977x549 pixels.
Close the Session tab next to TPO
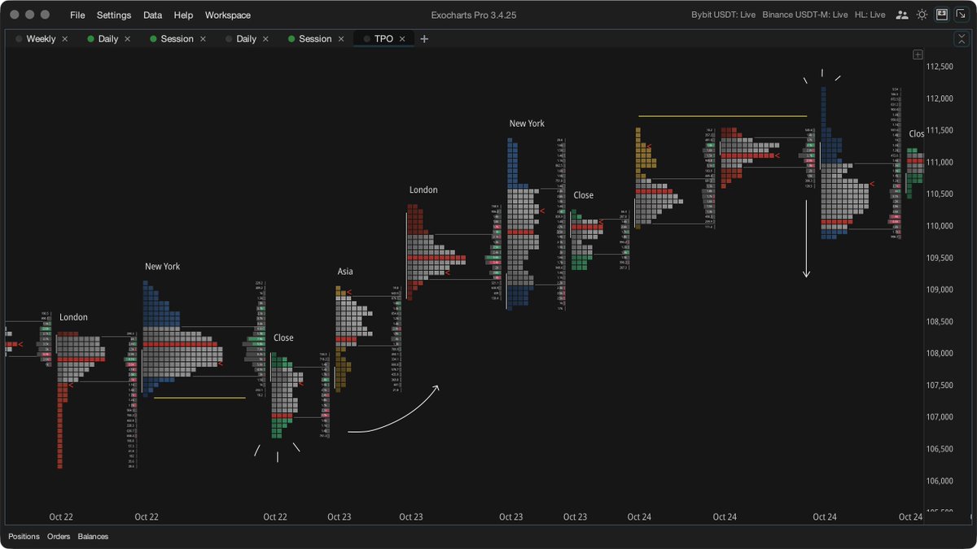pos(341,39)
